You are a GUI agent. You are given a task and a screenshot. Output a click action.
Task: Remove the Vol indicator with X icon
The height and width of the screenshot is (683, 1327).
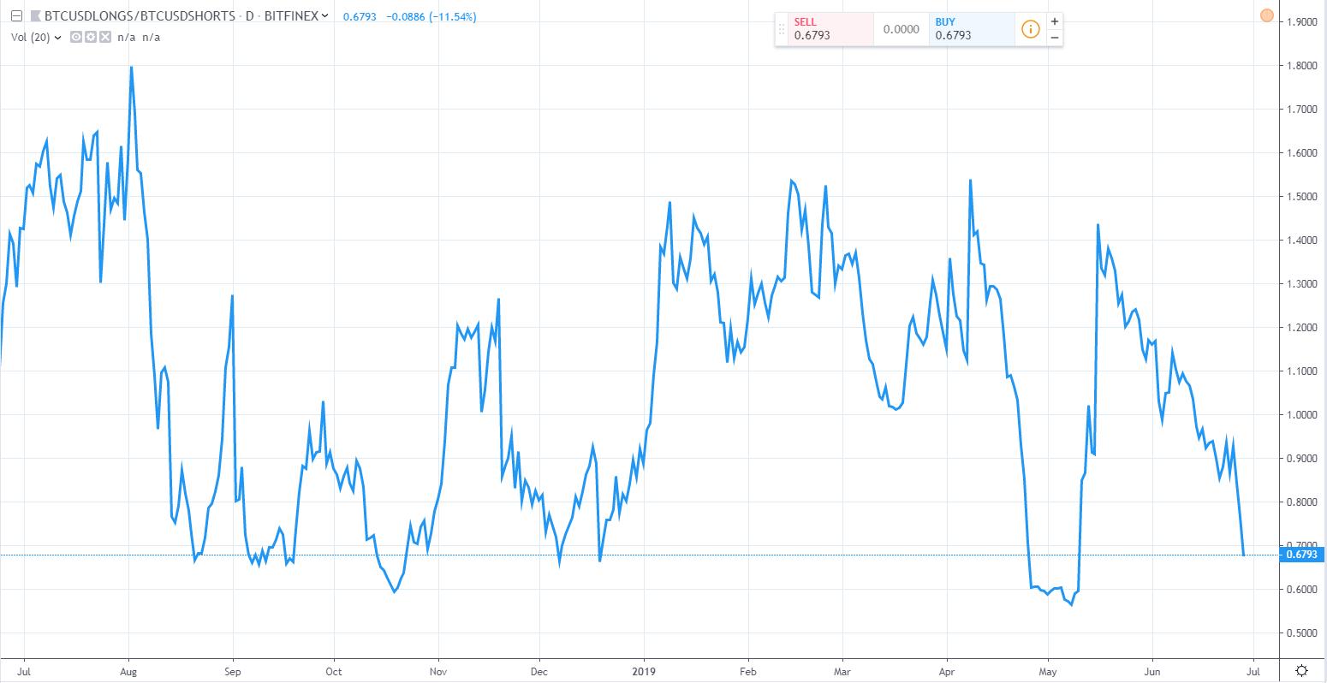coord(104,37)
